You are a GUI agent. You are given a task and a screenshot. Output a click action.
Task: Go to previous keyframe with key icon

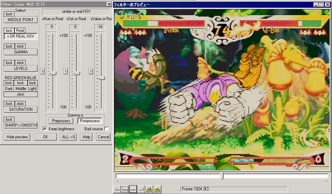tap(149, 189)
